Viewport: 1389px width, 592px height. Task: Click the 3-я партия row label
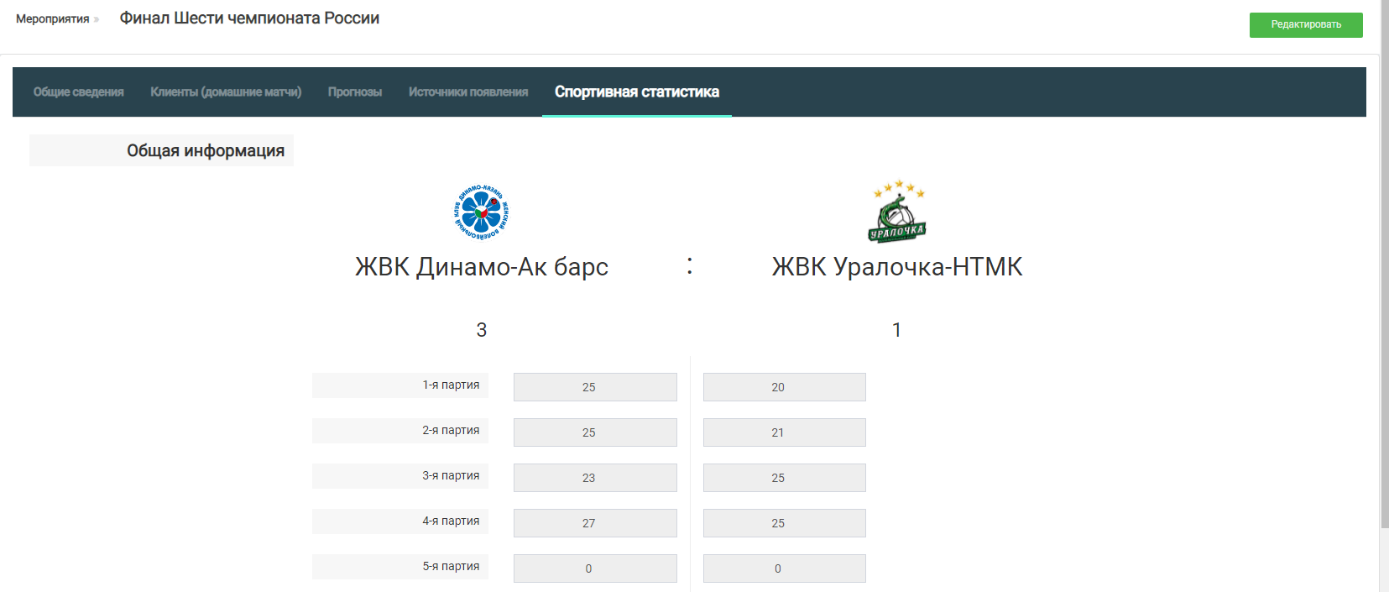tap(400, 476)
